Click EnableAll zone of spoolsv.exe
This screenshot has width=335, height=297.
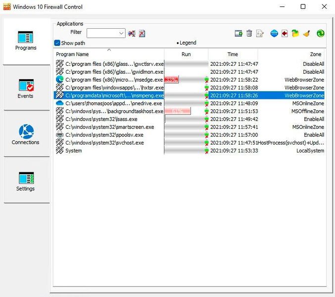coord(314,135)
